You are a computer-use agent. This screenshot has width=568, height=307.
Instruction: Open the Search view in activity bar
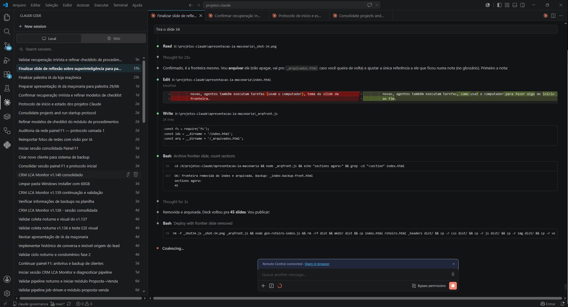point(7,32)
